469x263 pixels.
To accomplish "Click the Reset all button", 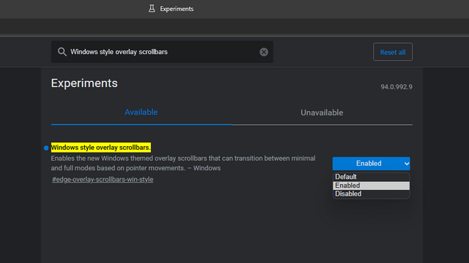I will tap(393, 52).
